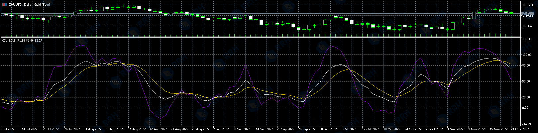Viewport: 538px width, 133px height.
Task: Click the KDJ(9,3,3) indicator label
Action: [22, 40]
